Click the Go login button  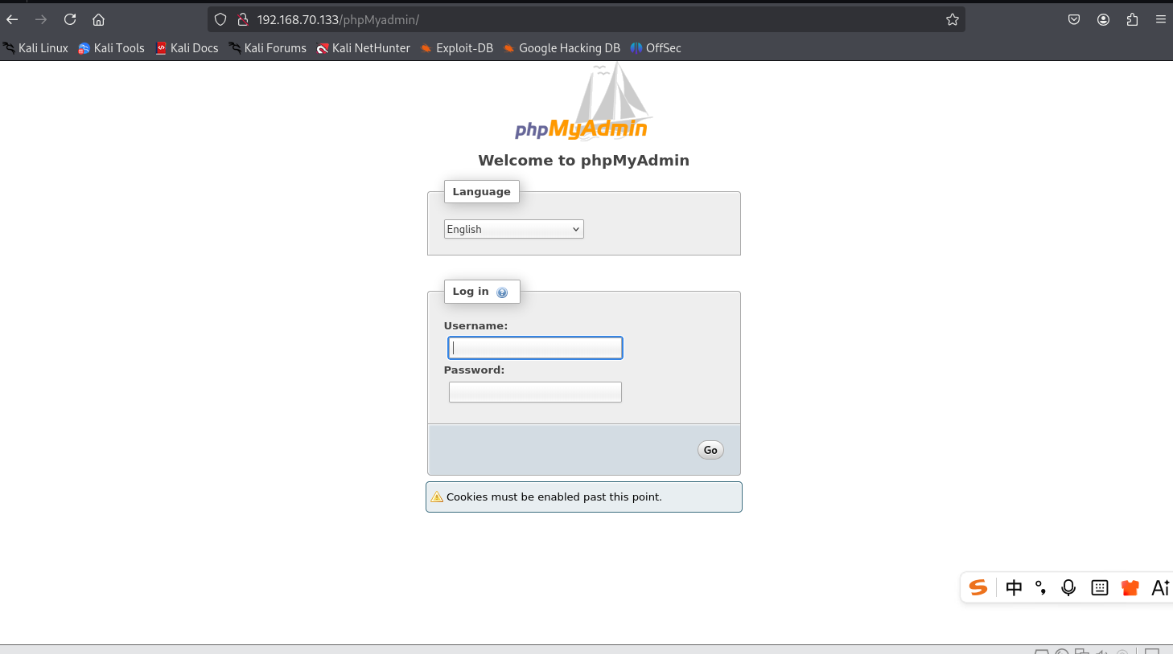click(x=710, y=450)
